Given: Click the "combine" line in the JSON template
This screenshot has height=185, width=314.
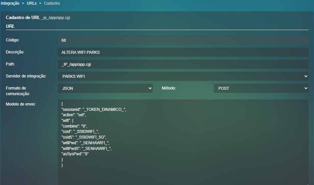Looking at the screenshot, I should [x=74, y=126].
